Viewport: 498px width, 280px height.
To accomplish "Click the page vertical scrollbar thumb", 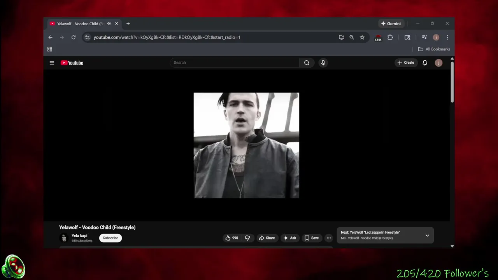I will pos(452,82).
